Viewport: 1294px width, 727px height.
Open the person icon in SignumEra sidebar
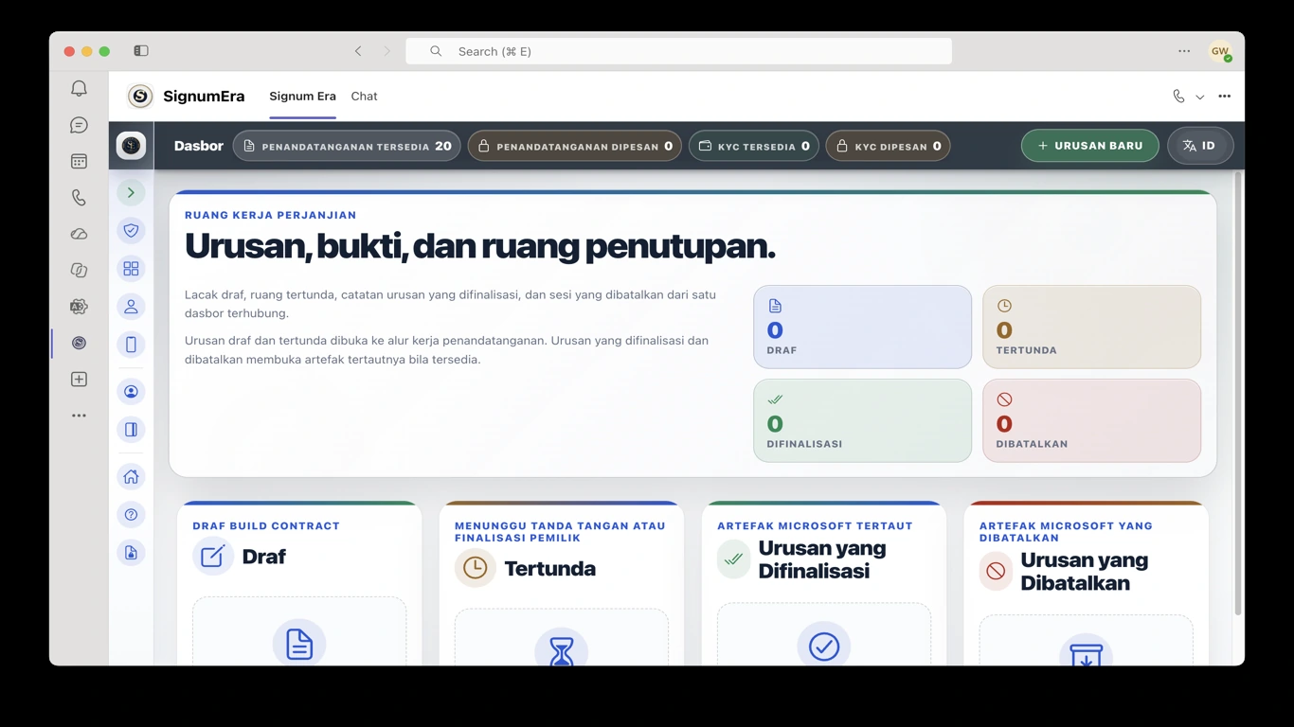[131, 307]
